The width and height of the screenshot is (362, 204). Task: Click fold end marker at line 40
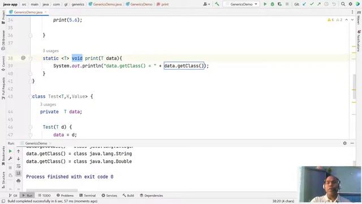click(x=31, y=74)
